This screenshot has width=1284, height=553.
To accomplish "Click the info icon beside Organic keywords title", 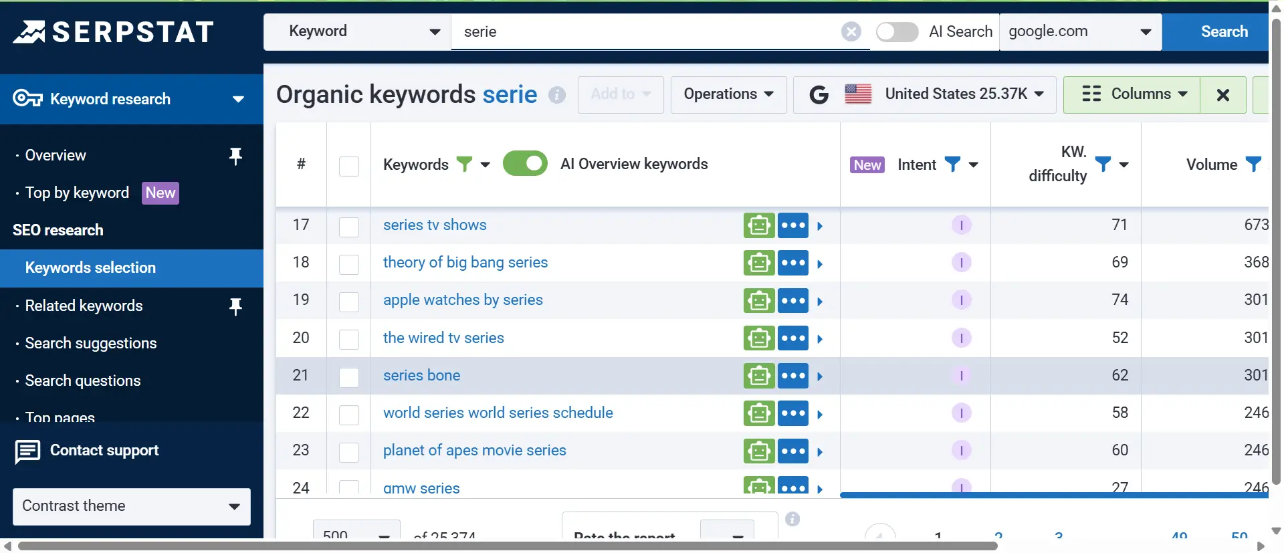I will pos(556,95).
